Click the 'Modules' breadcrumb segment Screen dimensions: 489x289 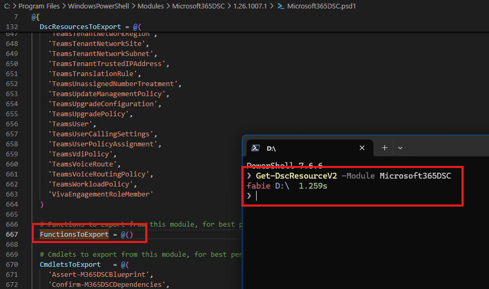[151, 6]
